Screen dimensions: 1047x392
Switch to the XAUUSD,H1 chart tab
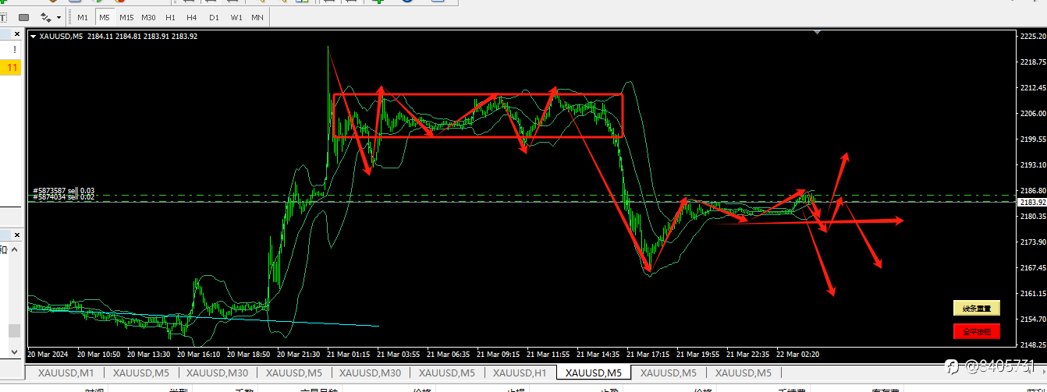point(520,373)
